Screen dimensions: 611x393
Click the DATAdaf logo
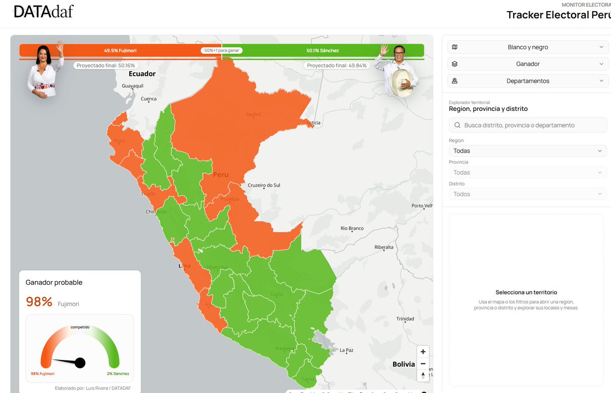[44, 12]
